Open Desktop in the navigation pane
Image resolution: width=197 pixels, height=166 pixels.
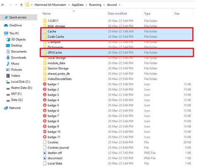tap(17, 45)
